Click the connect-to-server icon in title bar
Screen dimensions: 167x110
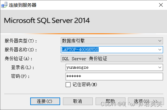pos(4,5)
